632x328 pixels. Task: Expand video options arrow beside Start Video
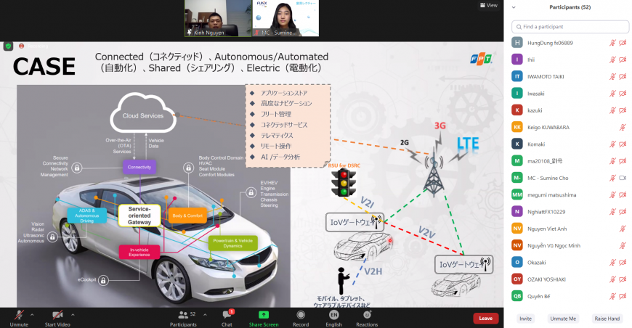coord(73,314)
